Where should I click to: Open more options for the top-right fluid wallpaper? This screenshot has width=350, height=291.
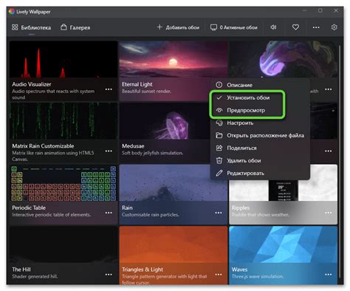[329, 89]
